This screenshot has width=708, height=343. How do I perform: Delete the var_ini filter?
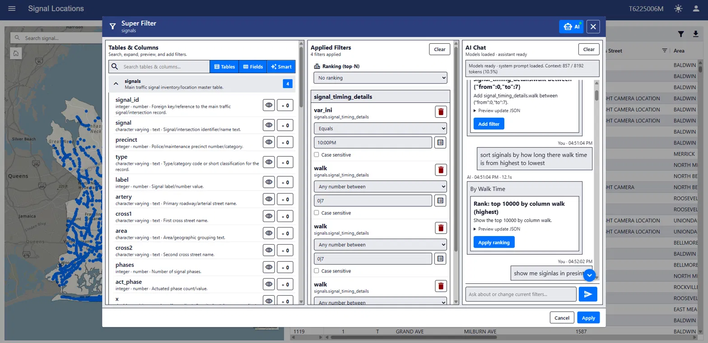(441, 112)
